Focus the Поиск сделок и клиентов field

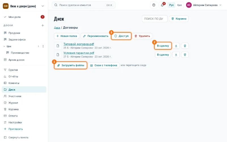84,5
